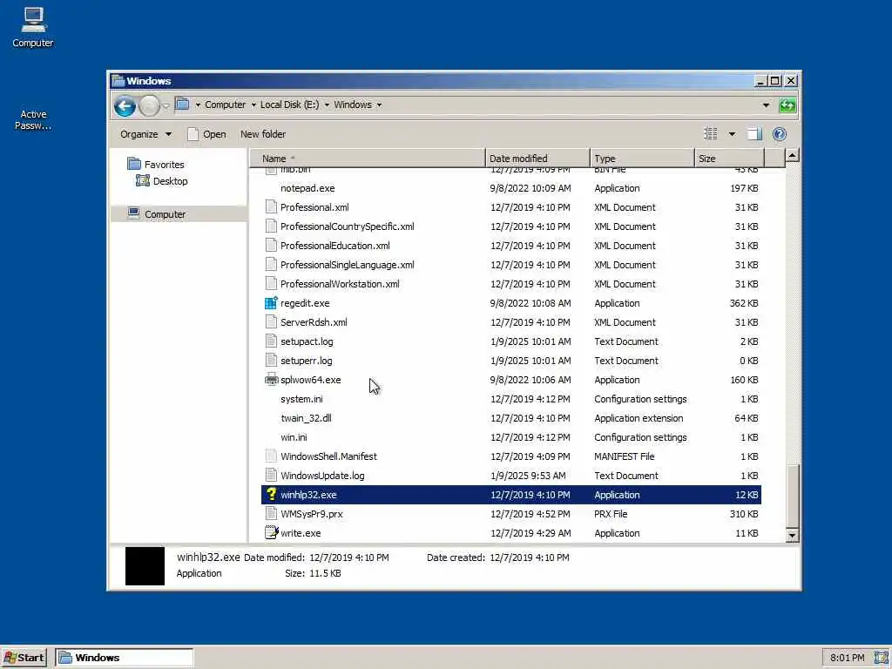Click the setuperr.log document icon
892x669 pixels.
[x=272, y=361]
